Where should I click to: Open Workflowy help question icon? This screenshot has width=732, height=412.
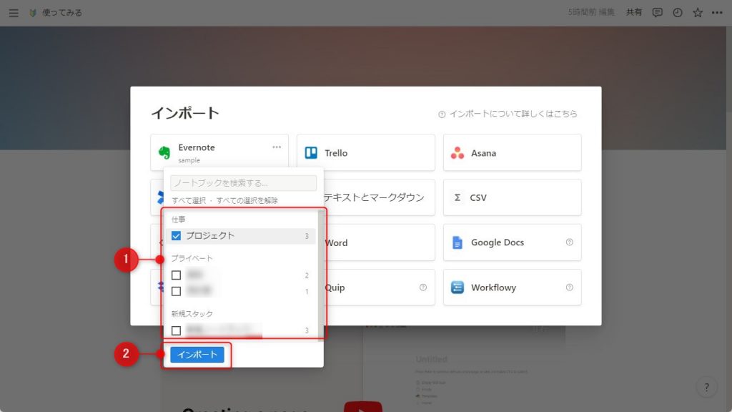point(570,288)
